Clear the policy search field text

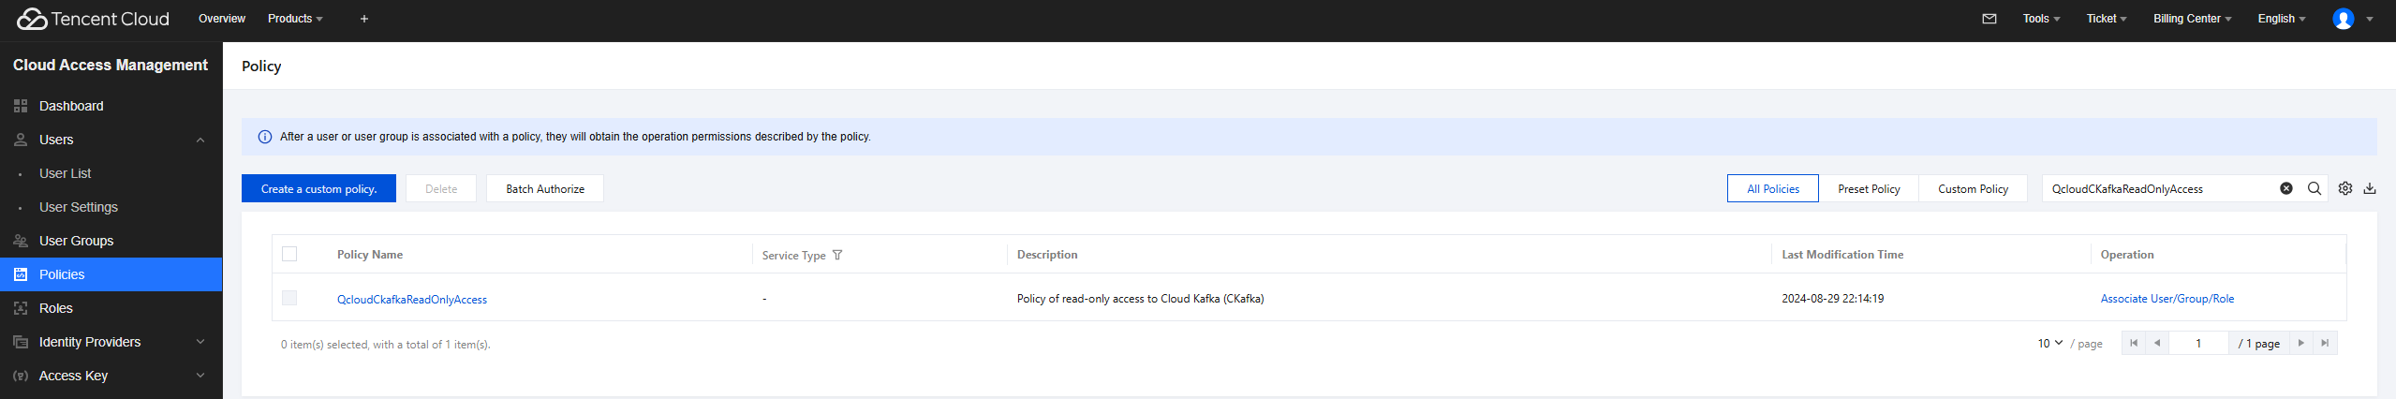coord(2286,188)
